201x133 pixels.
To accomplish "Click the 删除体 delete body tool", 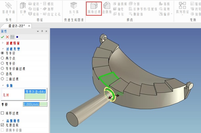I will tap(136, 14).
